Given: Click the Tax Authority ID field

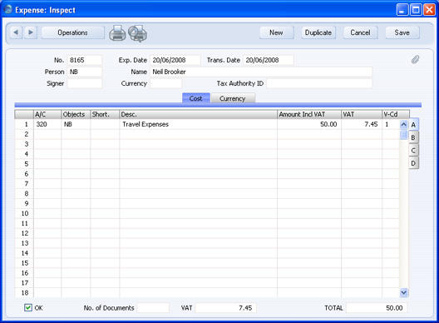Looking at the screenshot, I should click(319, 83).
